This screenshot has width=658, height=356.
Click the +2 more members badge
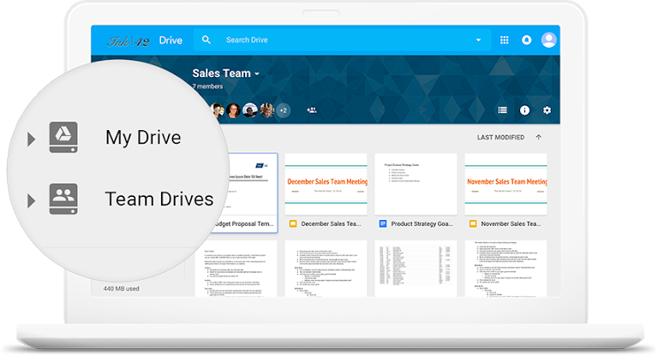pos(283,110)
